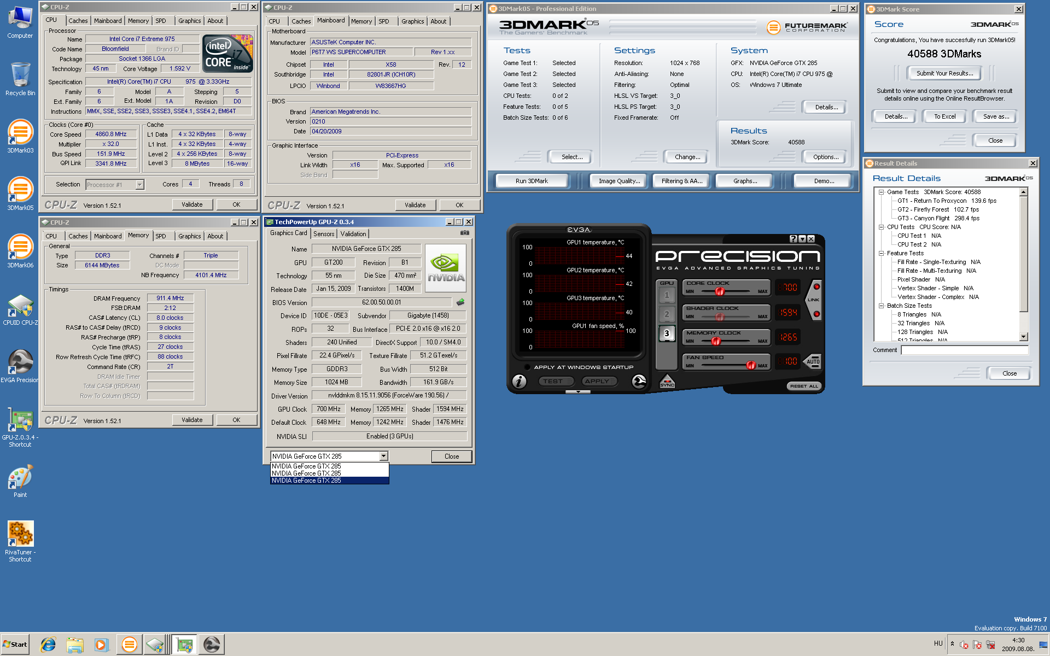Select GPU 3 in EVGA Precision
Image resolution: width=1050 pixels, height=656 pixels.
[x=667, y=333]
